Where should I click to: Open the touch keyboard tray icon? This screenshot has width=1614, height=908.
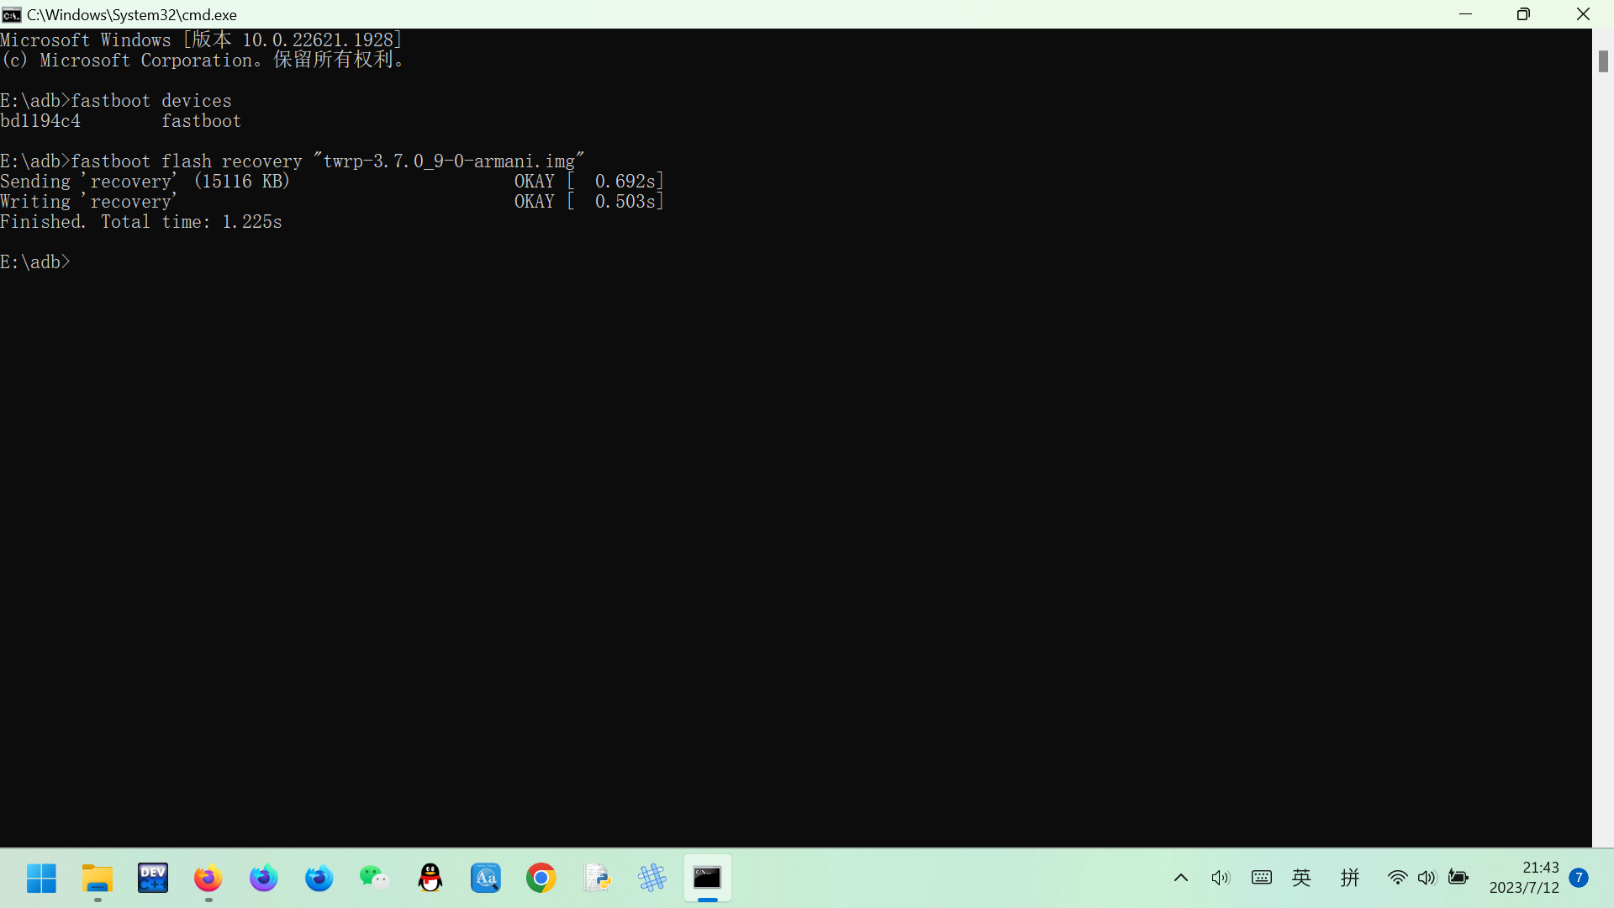(1262, 879)
